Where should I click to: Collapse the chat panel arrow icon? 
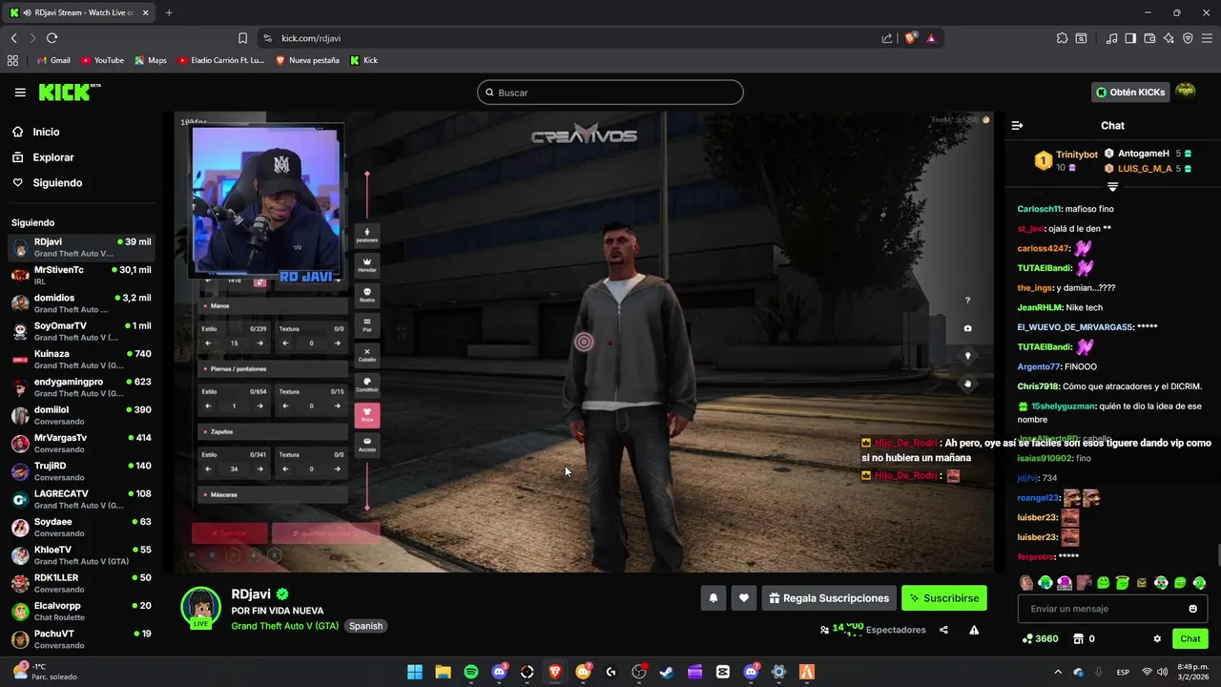coord(1017,126)
